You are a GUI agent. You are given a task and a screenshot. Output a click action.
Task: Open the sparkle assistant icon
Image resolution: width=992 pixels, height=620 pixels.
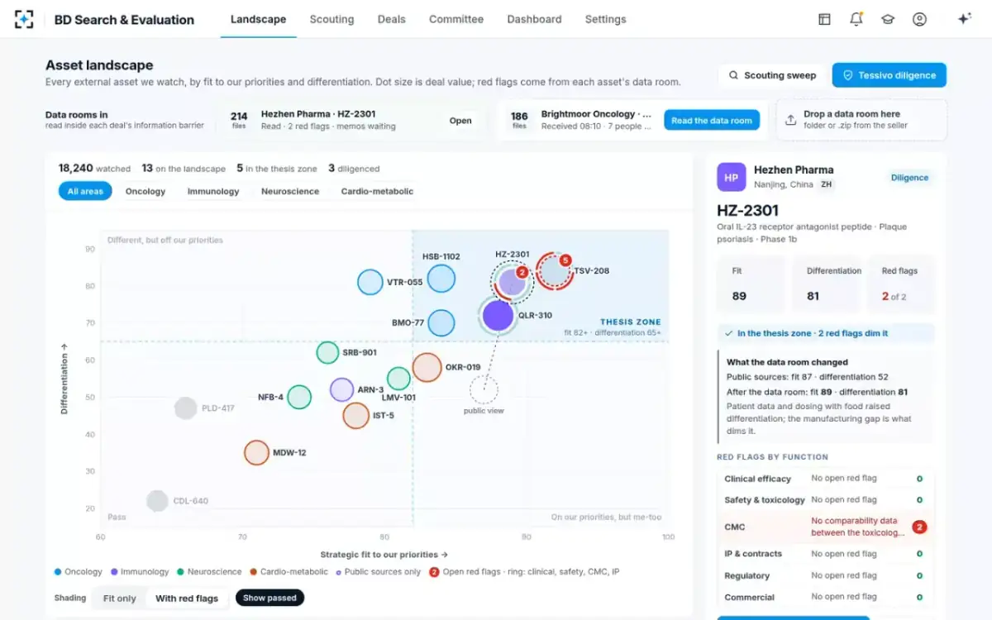(964, 19)
